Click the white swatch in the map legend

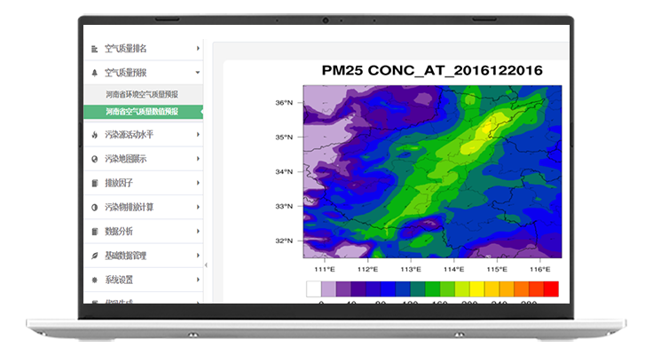(313, 288)
